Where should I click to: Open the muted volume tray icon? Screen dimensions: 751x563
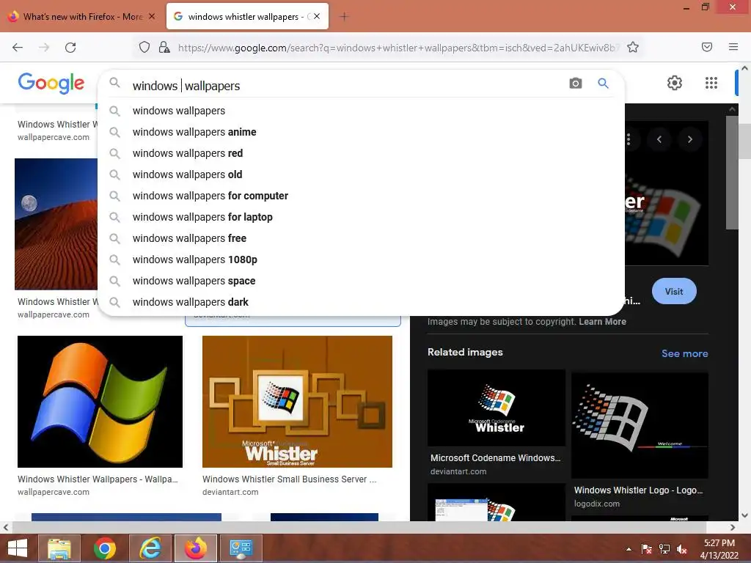[682, 549]
